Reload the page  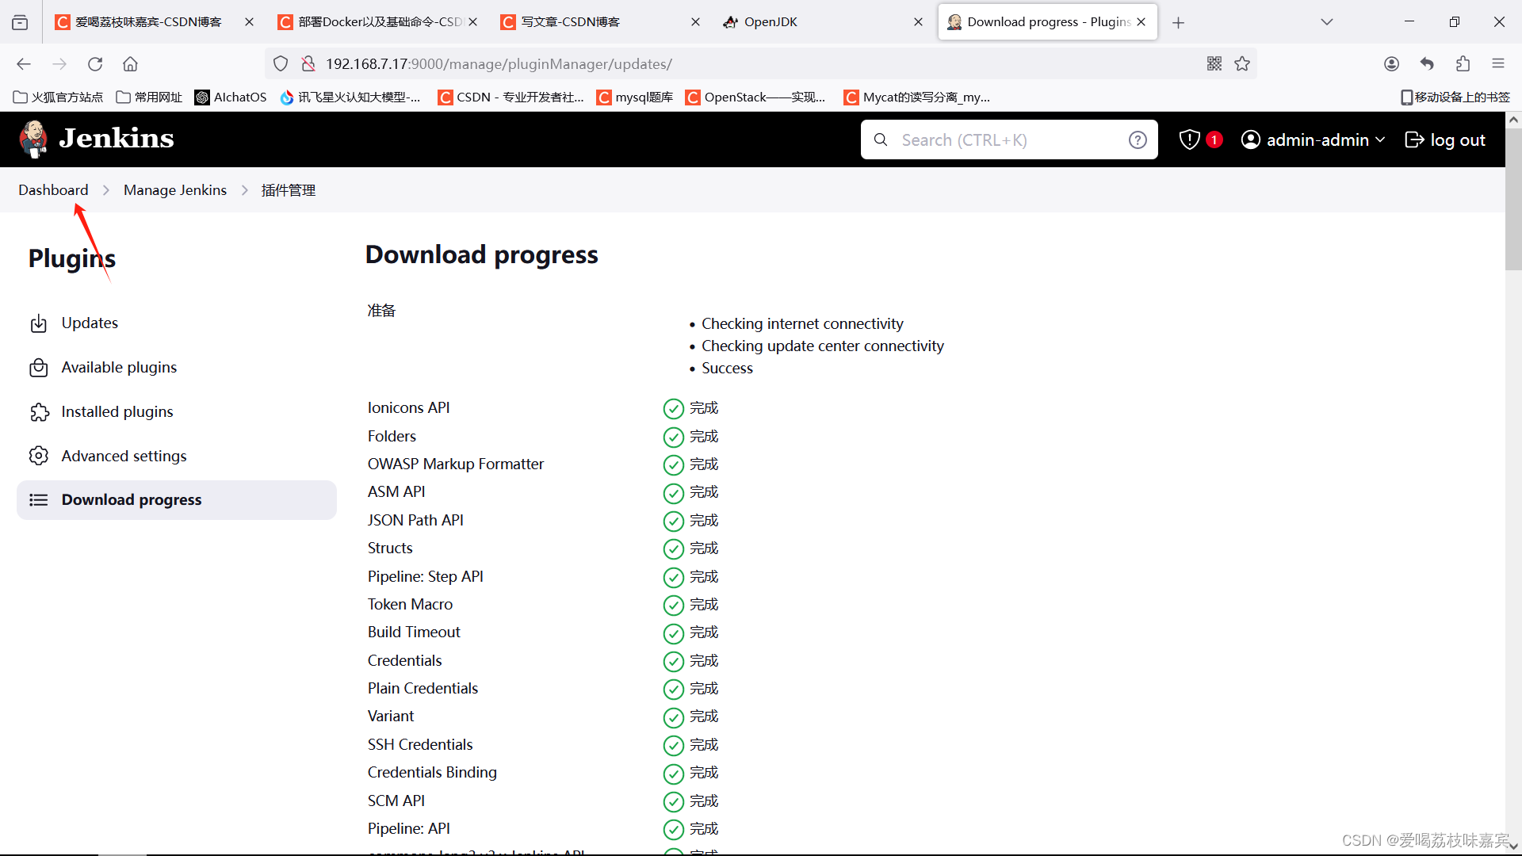(x=95, y=64)
